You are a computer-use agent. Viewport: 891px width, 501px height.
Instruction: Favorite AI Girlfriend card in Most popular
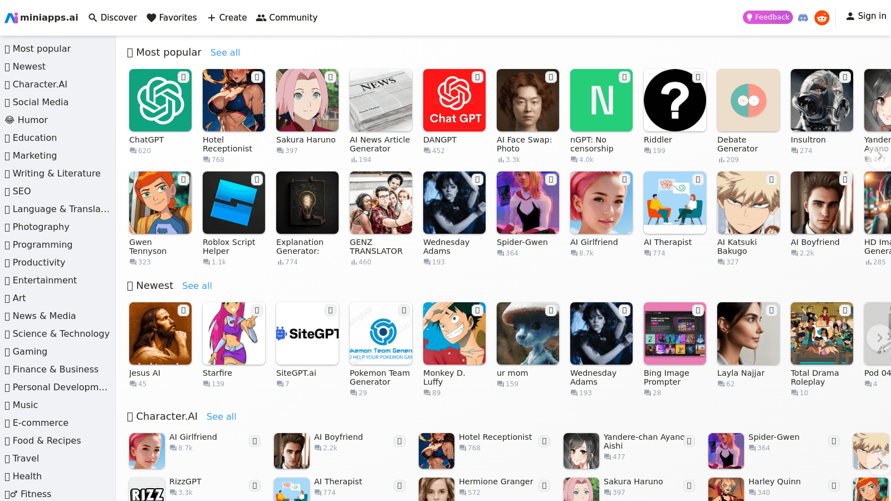(x=624, y=180)
